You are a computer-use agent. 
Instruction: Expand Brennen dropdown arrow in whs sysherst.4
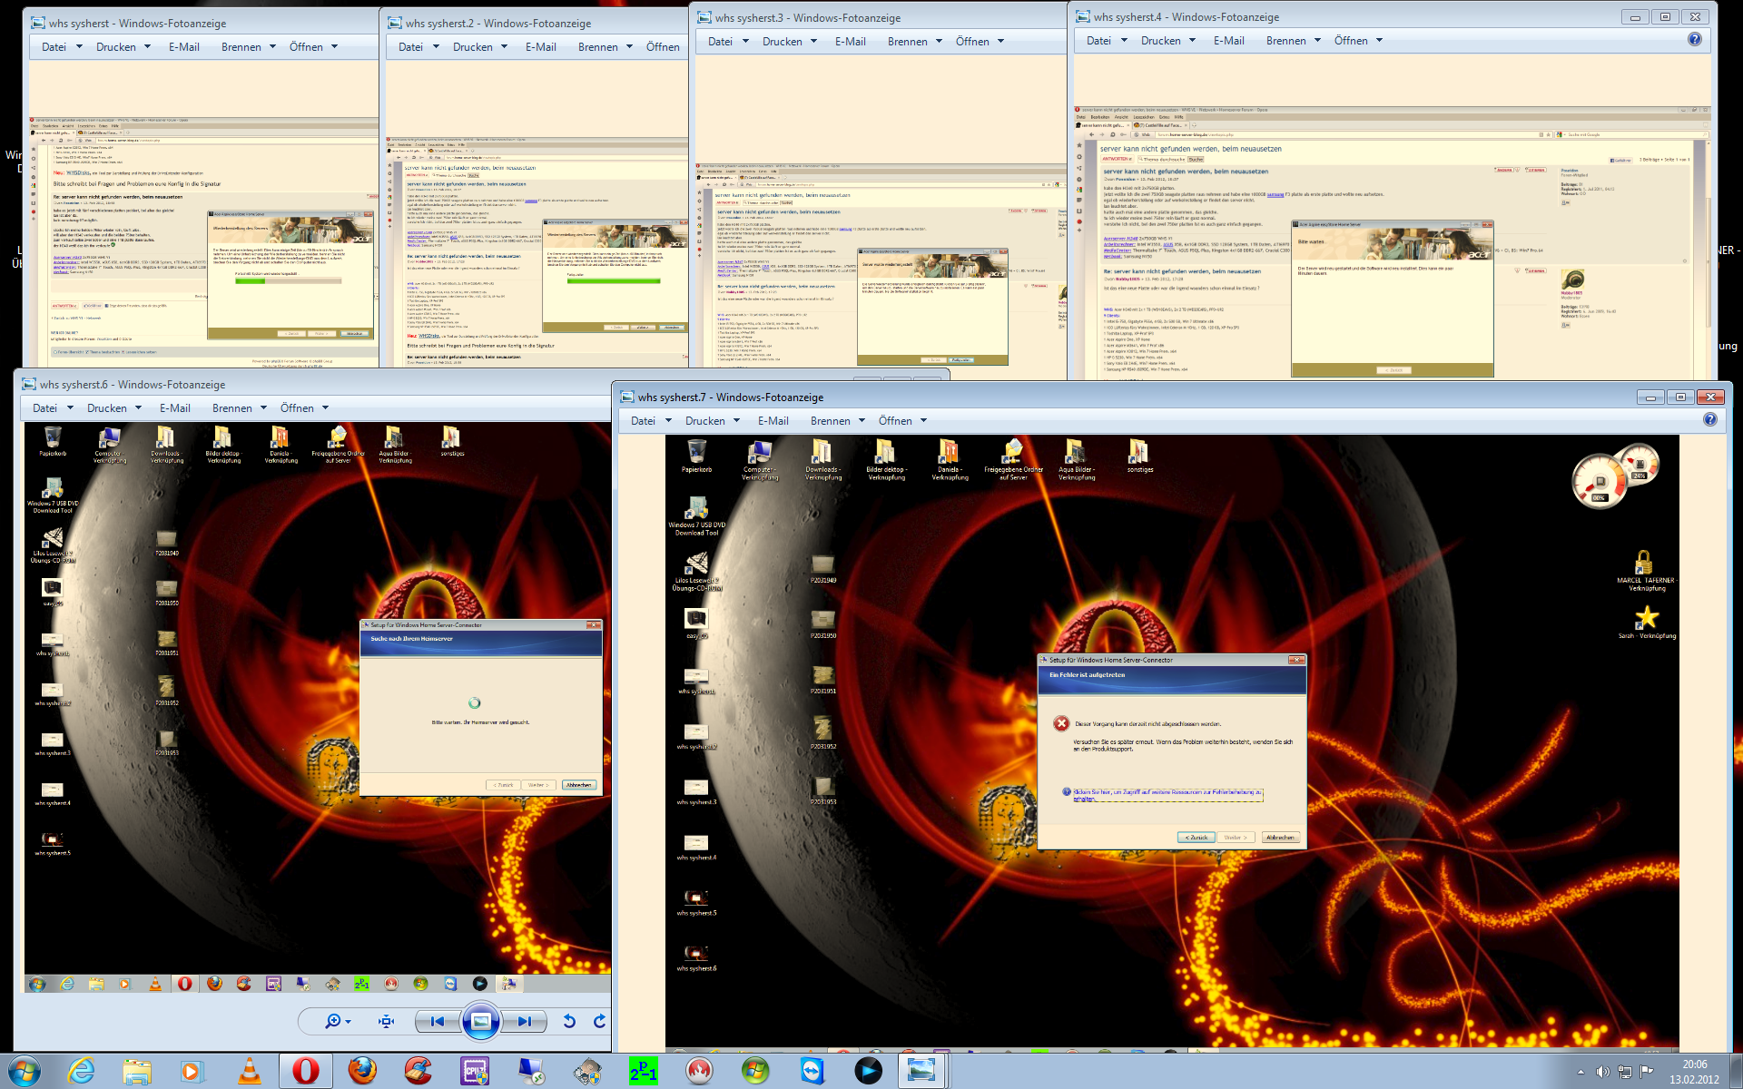click(1317, 41)
